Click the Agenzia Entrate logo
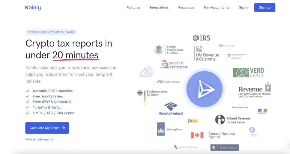This screenshot has width=290, height=154. point(174,64)
